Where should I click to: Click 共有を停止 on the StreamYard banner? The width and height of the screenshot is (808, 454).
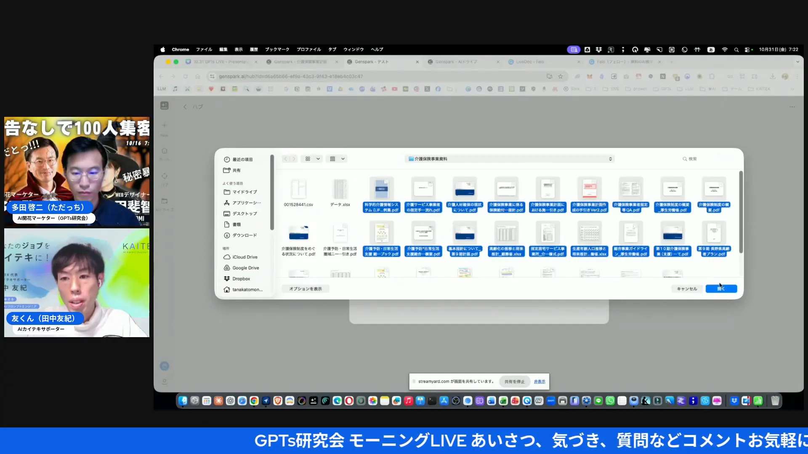coord(514,381)
